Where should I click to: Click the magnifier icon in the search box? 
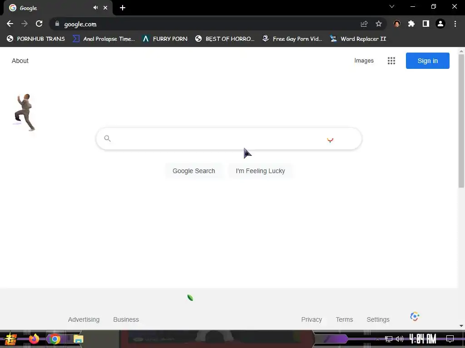point(107,138)
